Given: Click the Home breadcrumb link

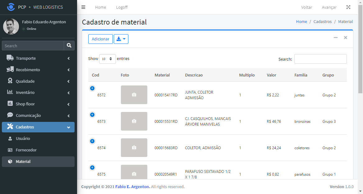Looking at the screenshot, I should (x=301, y=21).
